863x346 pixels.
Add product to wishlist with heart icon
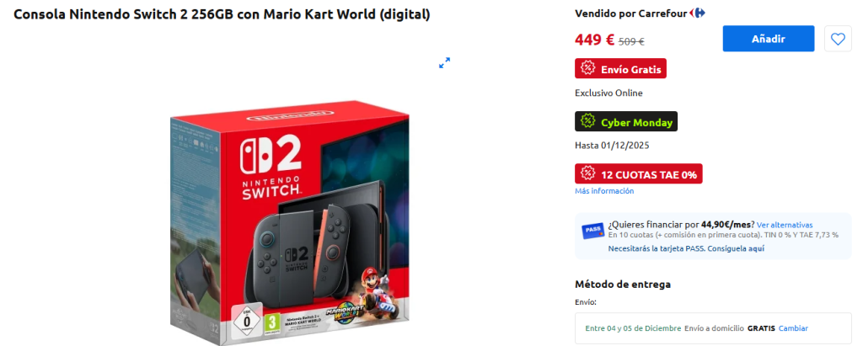[x=838, y=39]
